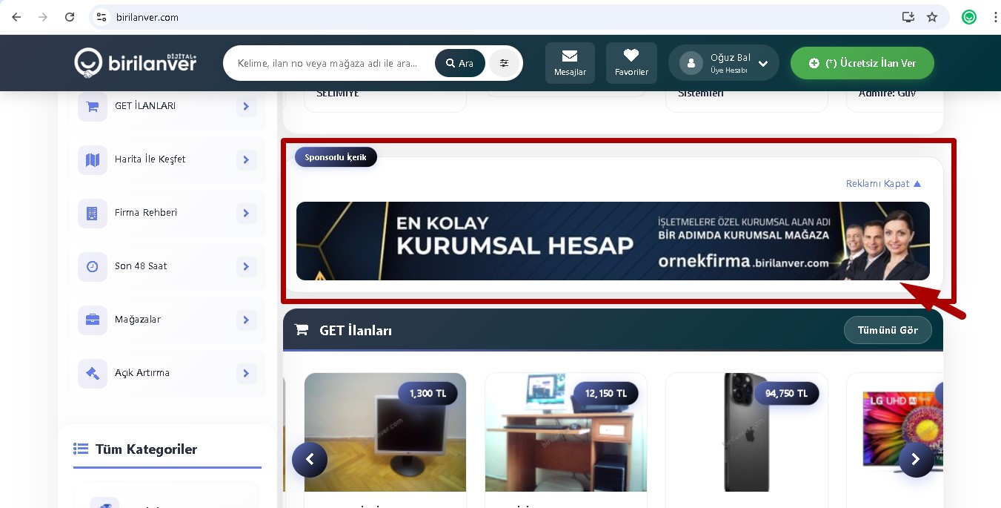Select the Harita İle Keşfet map icon
Image resolution: width=1001 pixels, height=508 pixels.
pyautogui.click(x=91, y=159)
